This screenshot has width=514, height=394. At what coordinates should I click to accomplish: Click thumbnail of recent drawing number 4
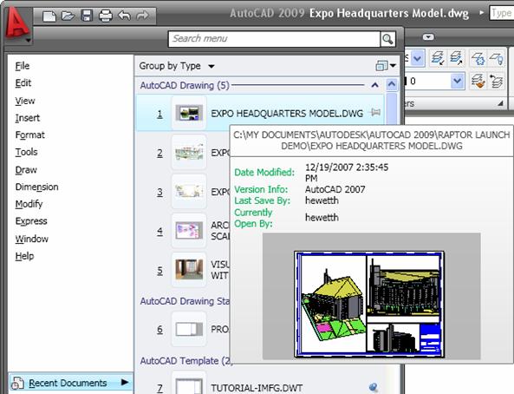[x=189, y=231]
